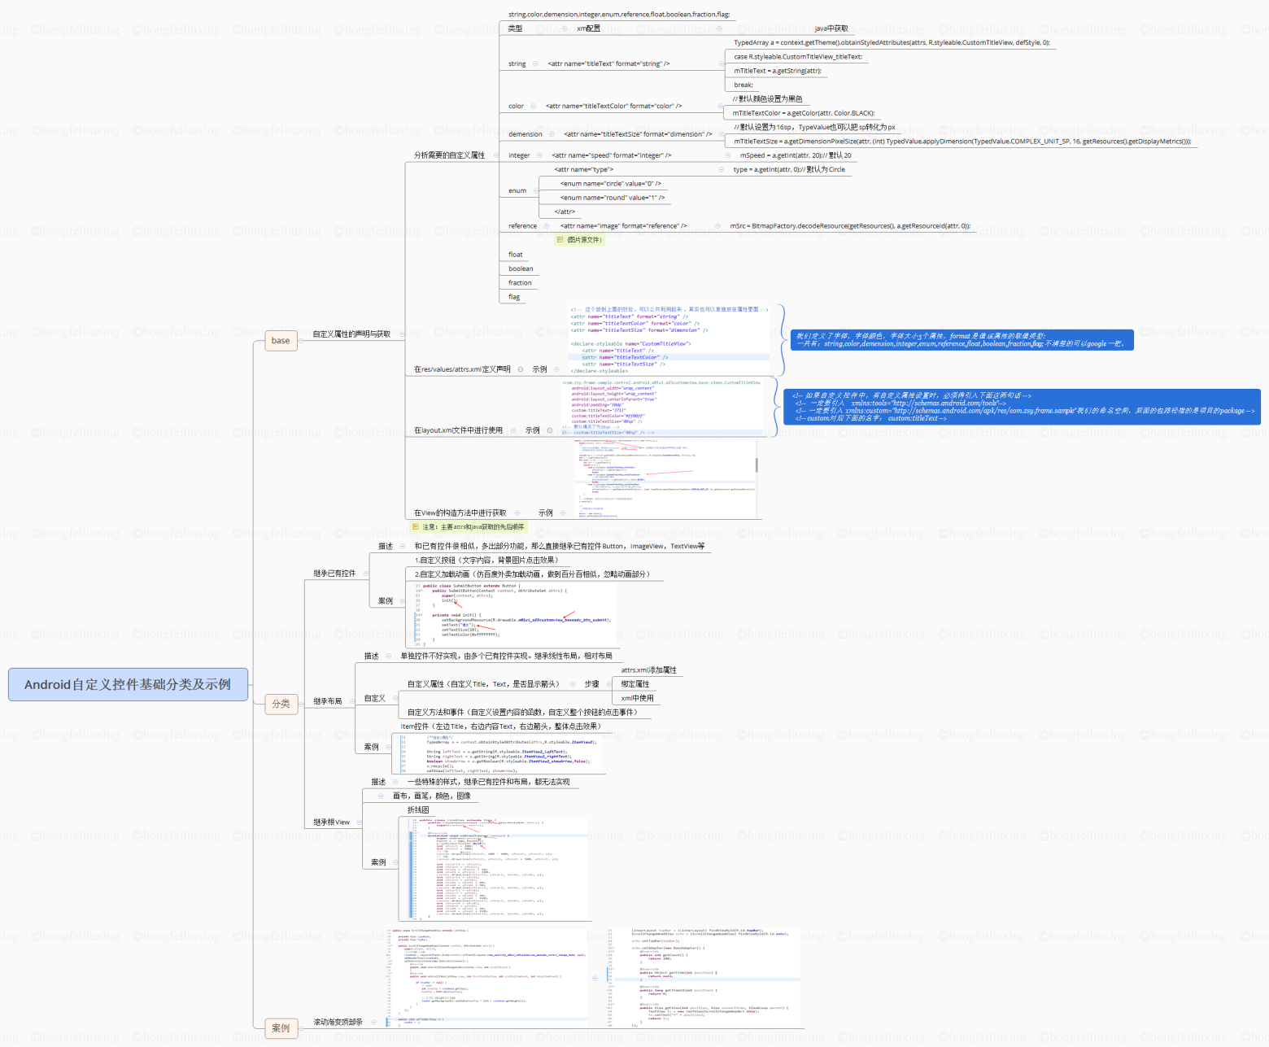
Task: Open the LinearLayout topBar adapter code image
Action: tap(704, 978)
